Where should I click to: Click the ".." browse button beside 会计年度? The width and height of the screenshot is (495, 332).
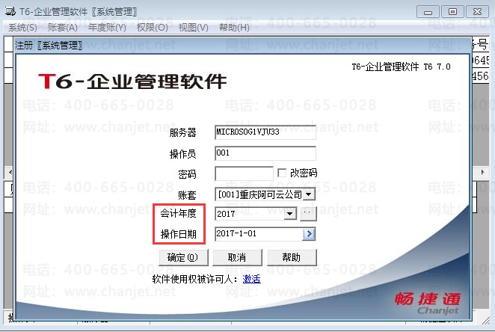[308, 214]
